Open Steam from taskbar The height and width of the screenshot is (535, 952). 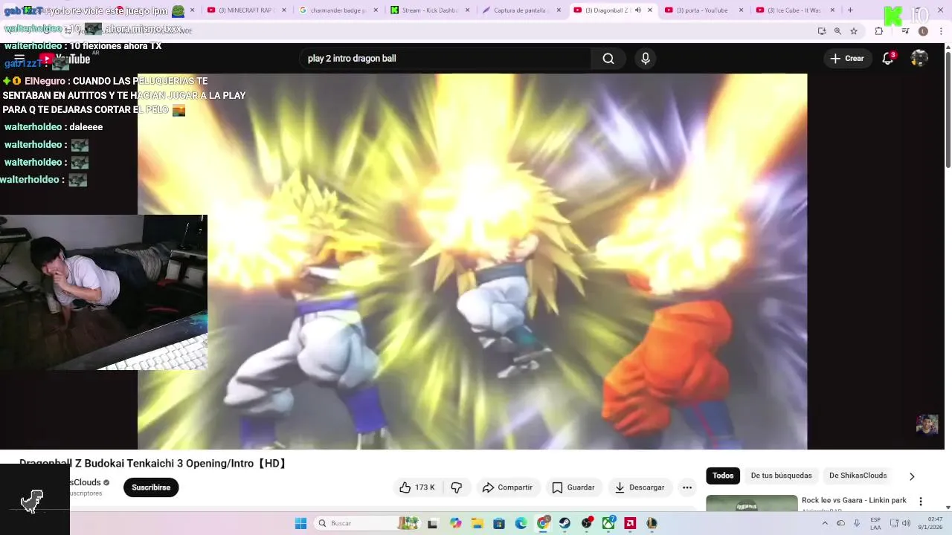pos(565,523)
